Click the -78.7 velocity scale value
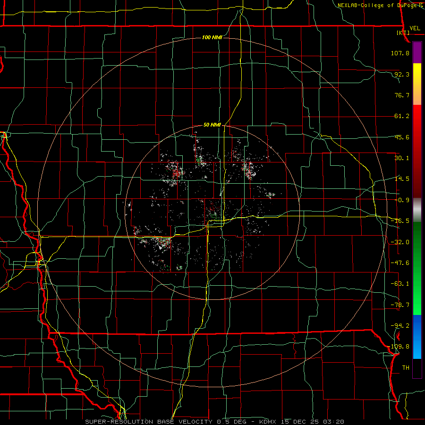The image size is (425, 425). [400, 305]
